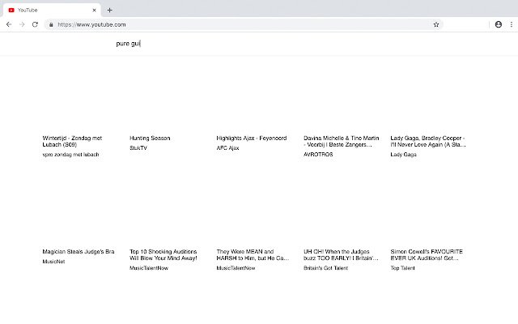
Task: Open 'UH OH! When the Judges buzz' video
Action: (x=341, y=255)
